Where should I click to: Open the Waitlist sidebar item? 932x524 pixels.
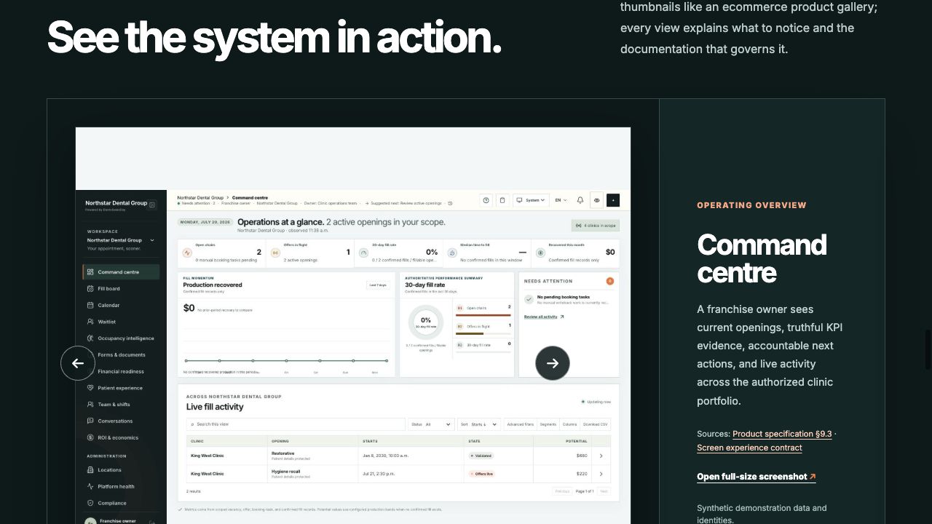[121, 322]
